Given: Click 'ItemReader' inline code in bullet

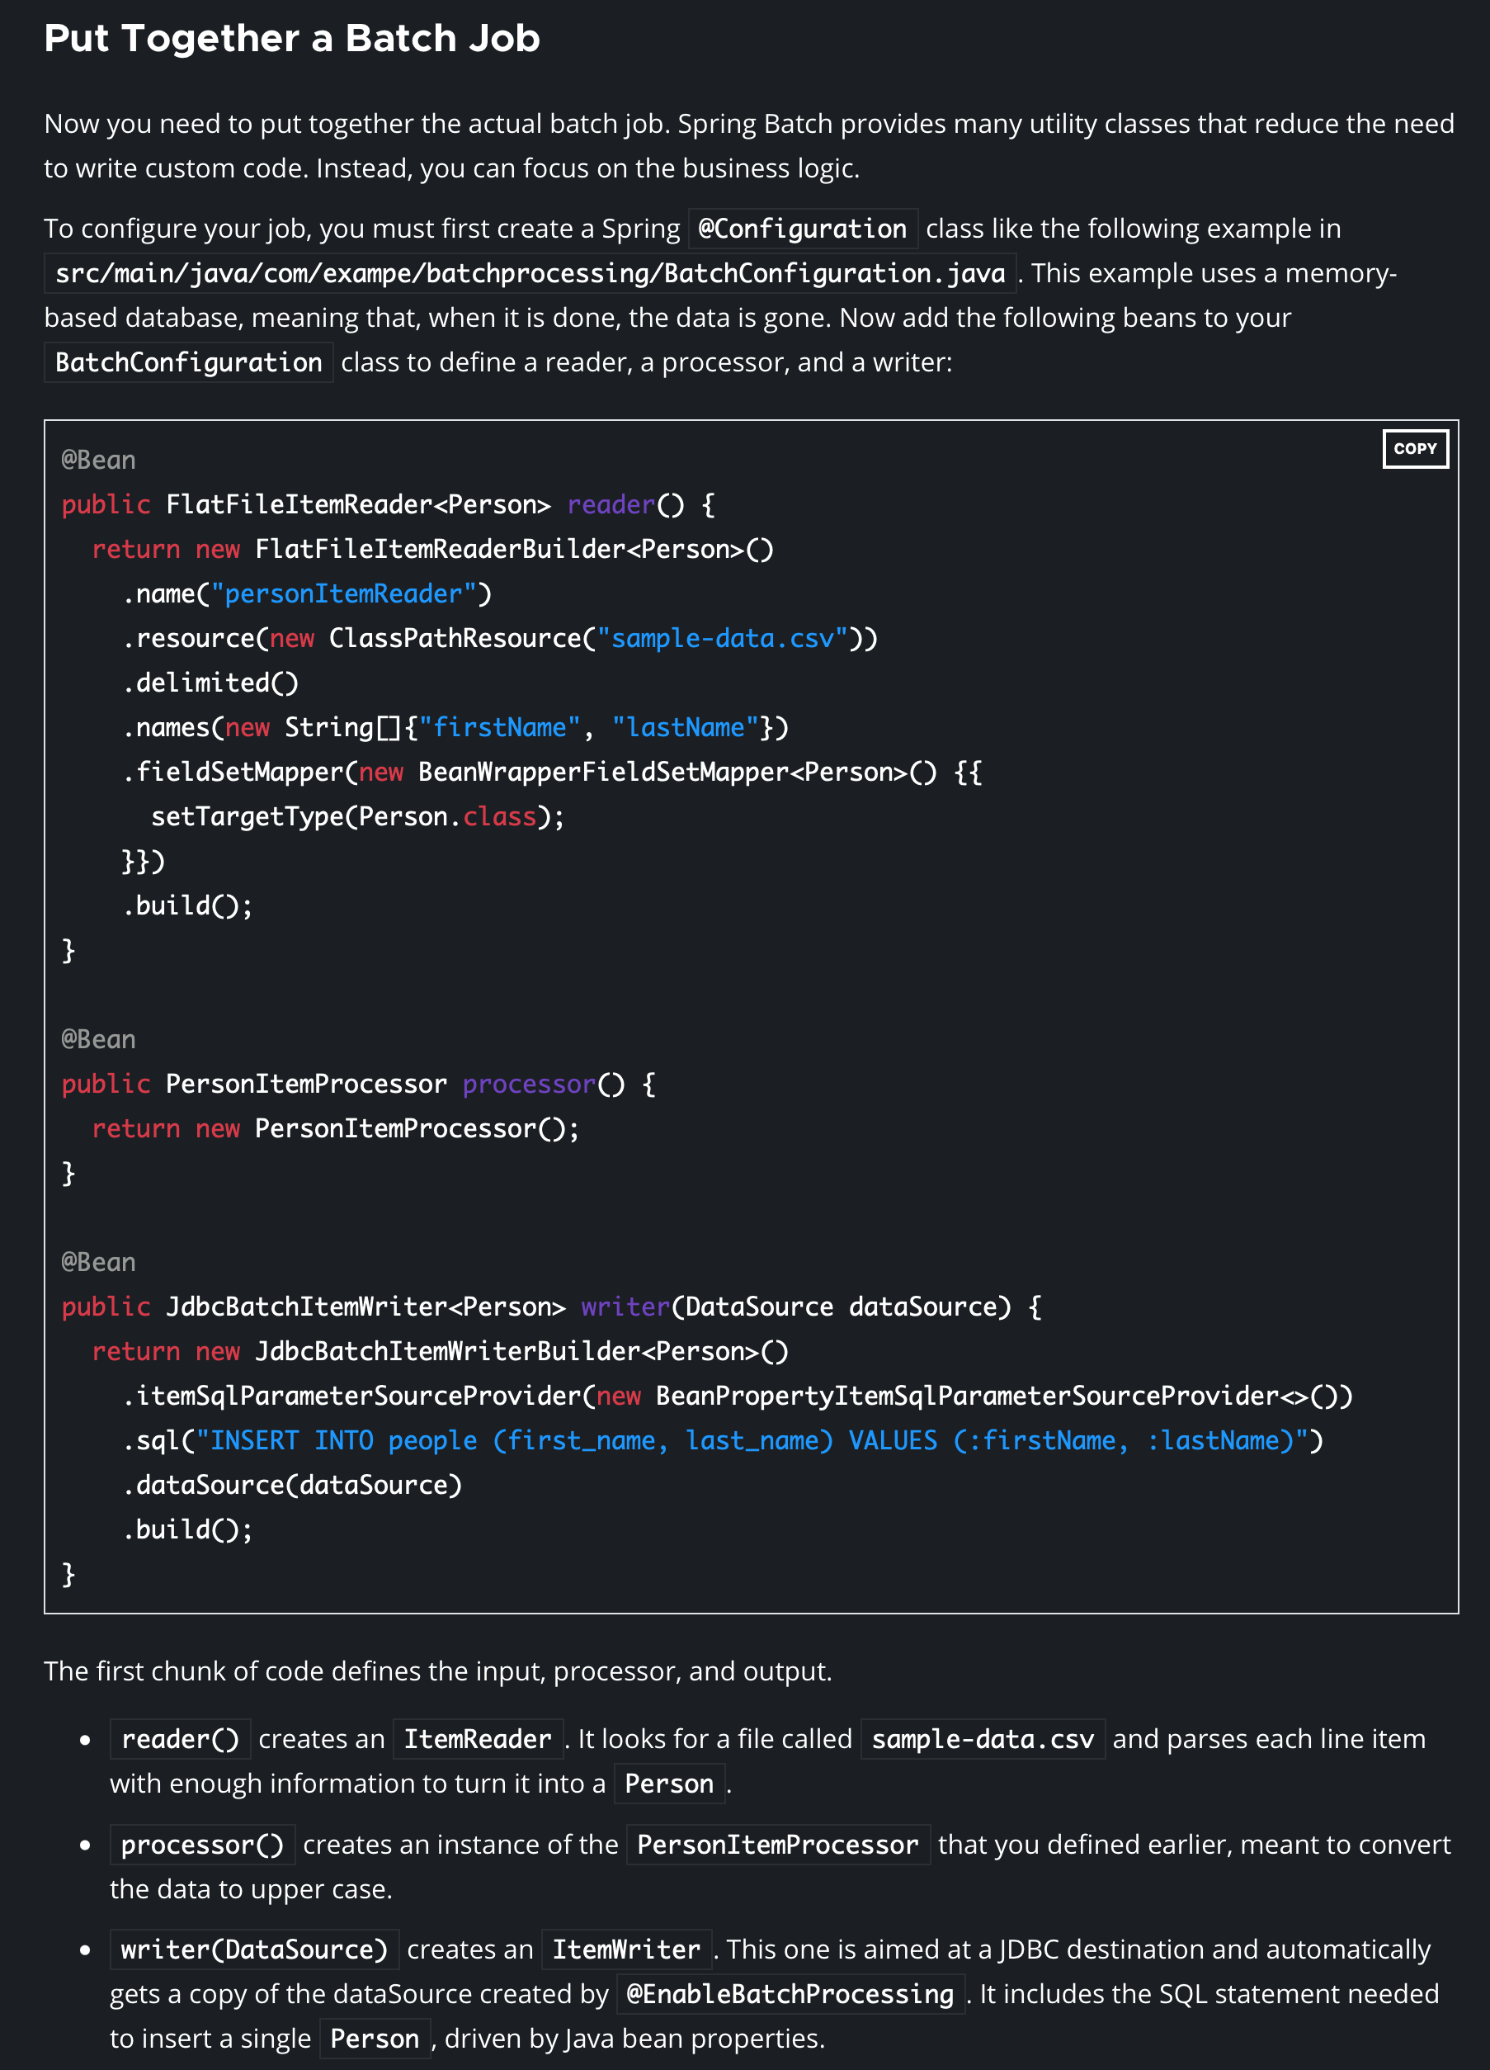Looking at the screenshot, I should (479, 1739).
